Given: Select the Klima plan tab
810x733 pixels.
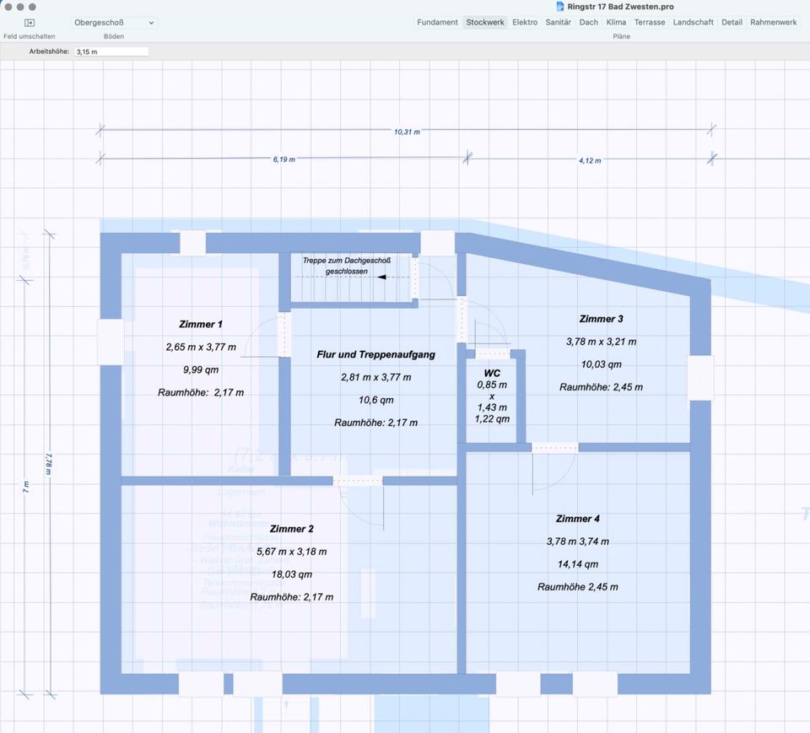Looking at the screenshot, I should pos(616,23).
